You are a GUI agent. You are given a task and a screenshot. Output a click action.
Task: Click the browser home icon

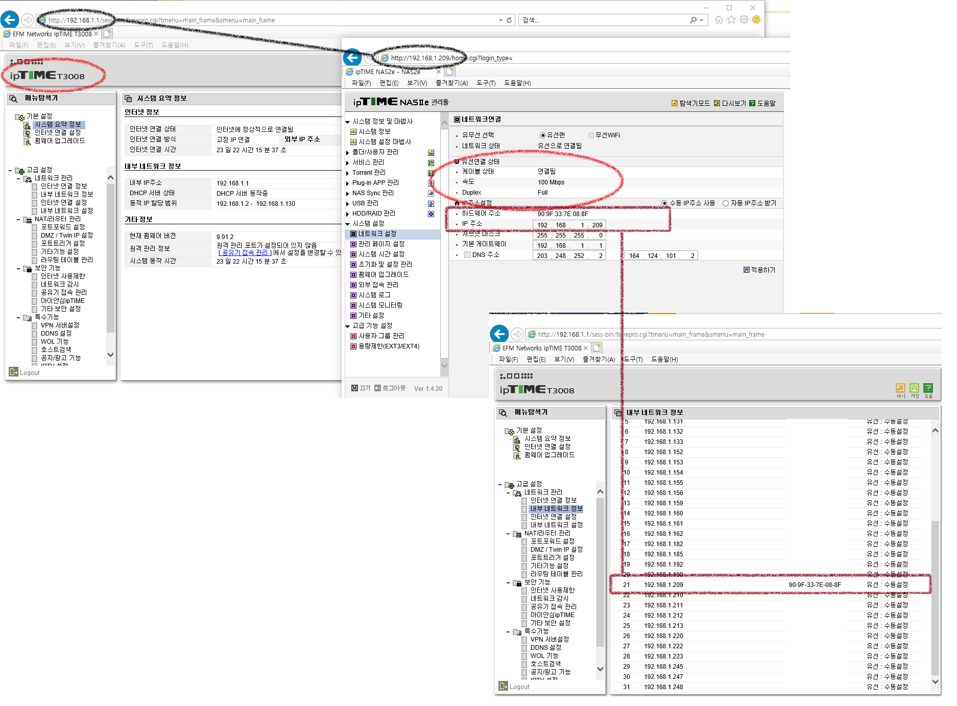pos(719,20)
